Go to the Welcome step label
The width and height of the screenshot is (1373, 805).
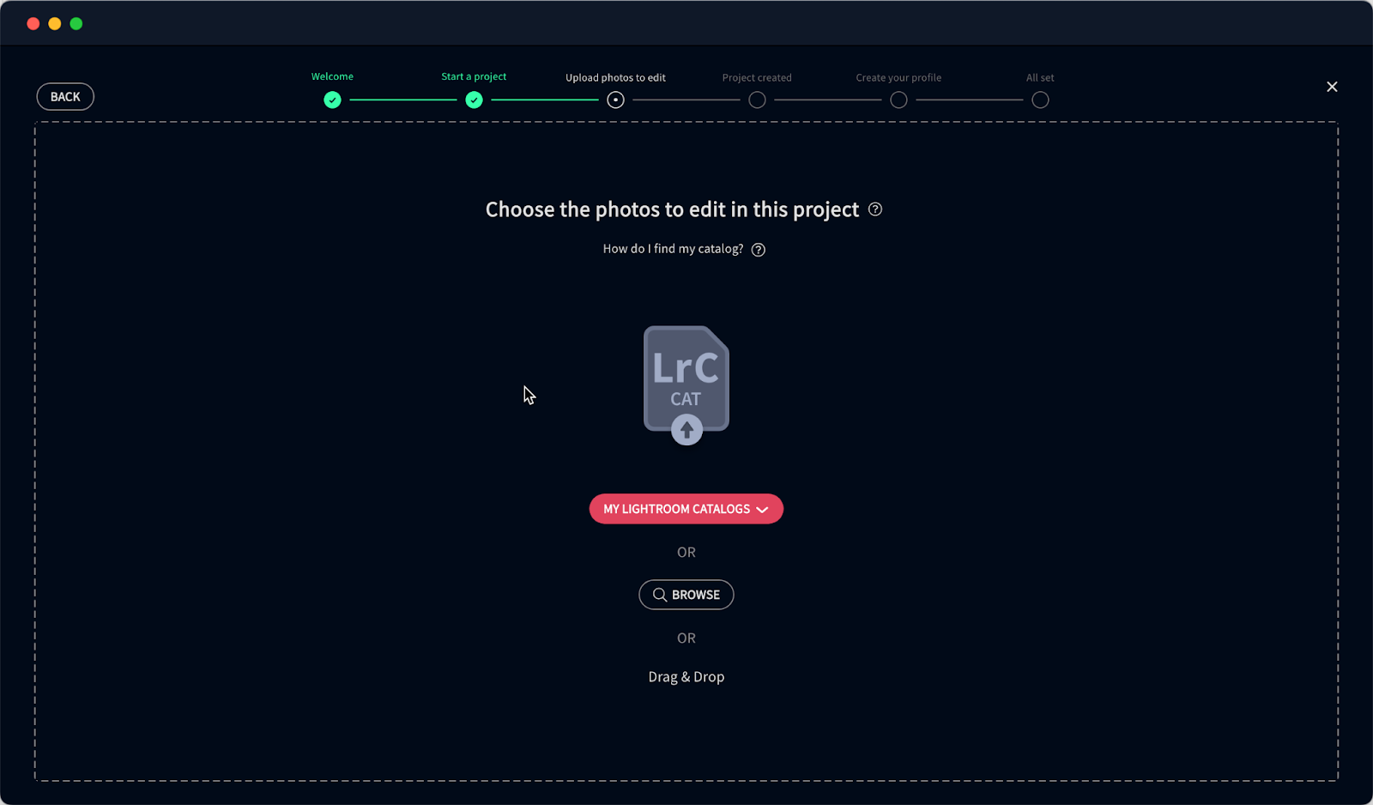(332, 76)
